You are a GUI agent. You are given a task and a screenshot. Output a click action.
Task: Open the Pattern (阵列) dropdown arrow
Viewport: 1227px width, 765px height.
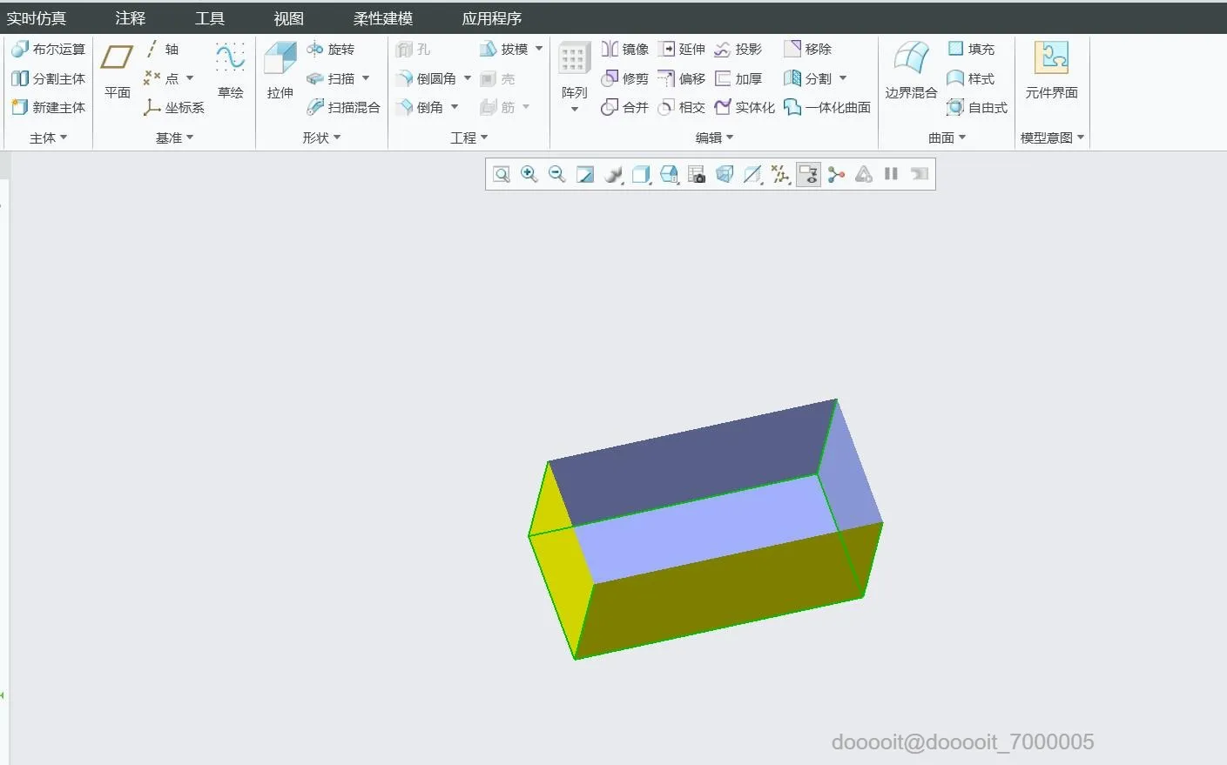point(575,110)
